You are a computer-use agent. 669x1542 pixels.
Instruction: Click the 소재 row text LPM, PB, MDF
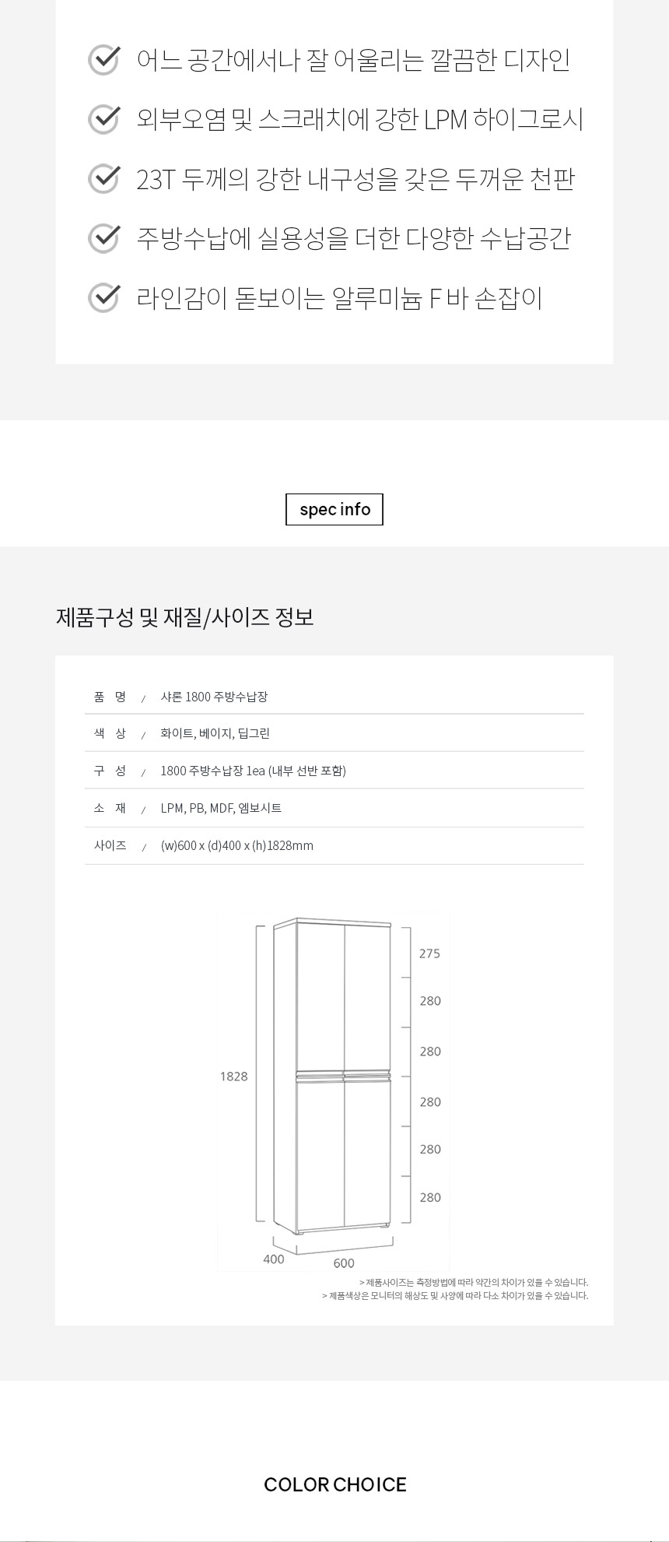tap(221, 808)
